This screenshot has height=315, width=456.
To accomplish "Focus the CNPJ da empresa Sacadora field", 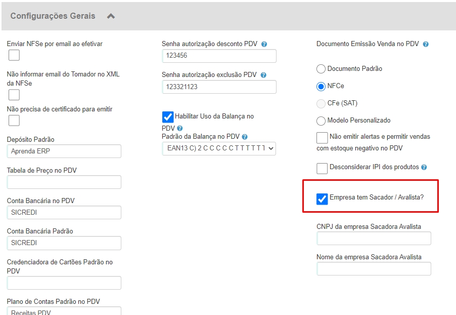I will (x=374, y=239).
